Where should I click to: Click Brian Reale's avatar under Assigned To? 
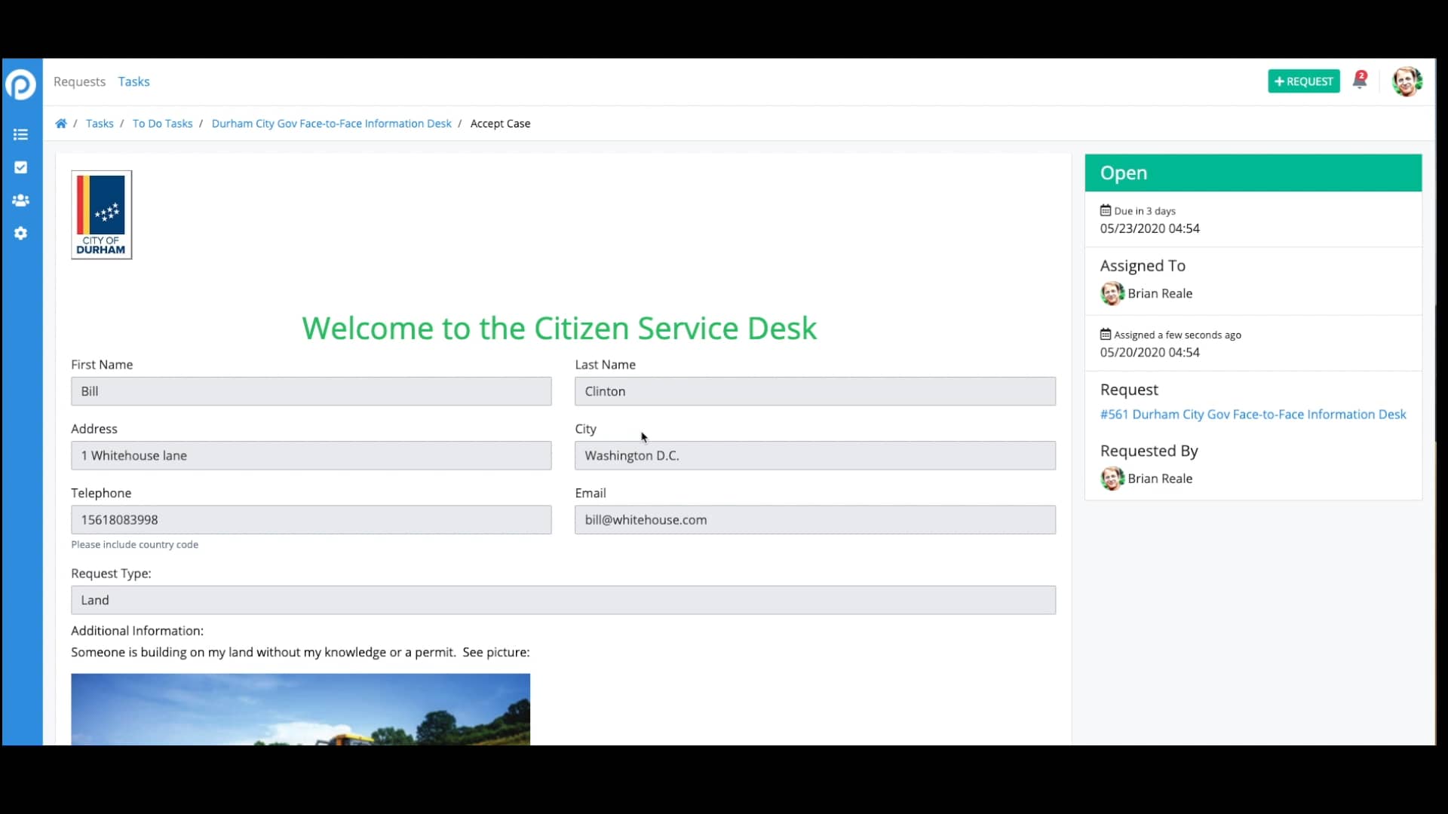click(1111, 293)
